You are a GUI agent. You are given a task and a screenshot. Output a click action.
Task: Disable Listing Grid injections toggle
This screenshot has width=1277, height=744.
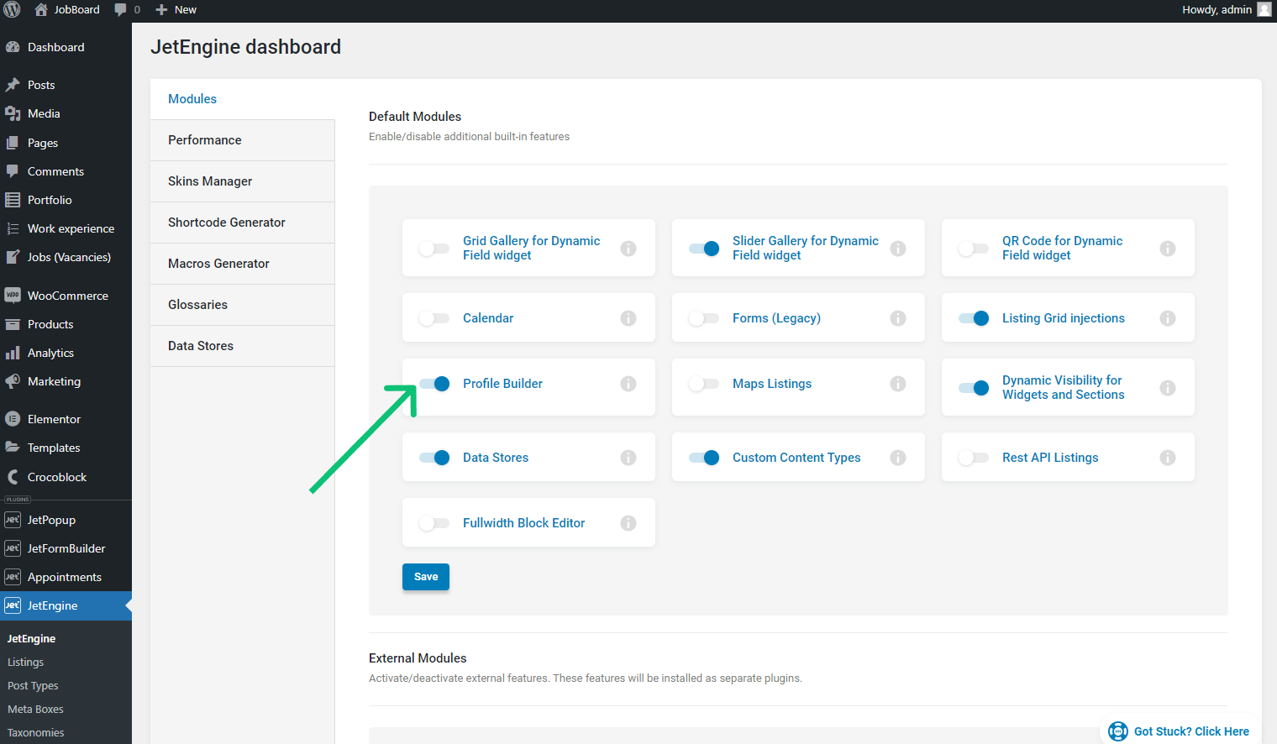(x=974, y=318)
